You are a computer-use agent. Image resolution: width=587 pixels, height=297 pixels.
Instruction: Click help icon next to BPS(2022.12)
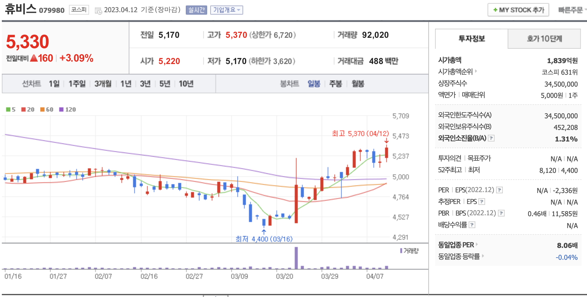click(501, 213)
